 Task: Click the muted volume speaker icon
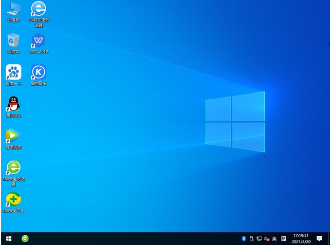pyautogui.click(x=267, y=239)
